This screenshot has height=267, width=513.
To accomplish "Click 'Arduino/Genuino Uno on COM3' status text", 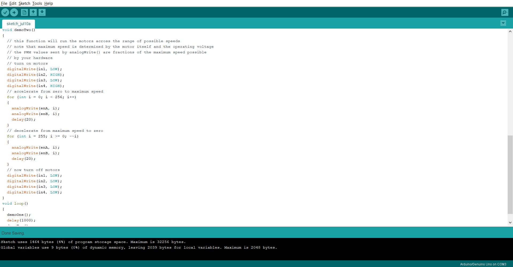I will point(483,264).
